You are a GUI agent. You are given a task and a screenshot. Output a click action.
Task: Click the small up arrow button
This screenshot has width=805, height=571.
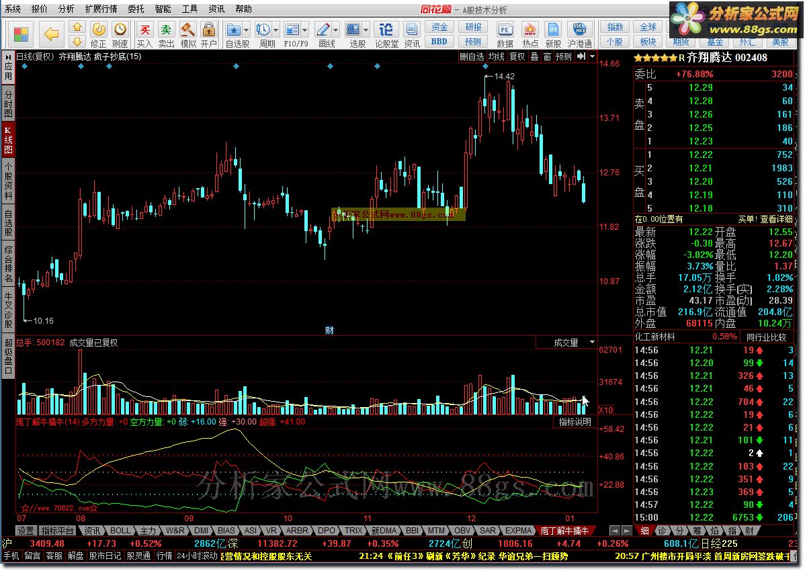(x=77, y=27)
